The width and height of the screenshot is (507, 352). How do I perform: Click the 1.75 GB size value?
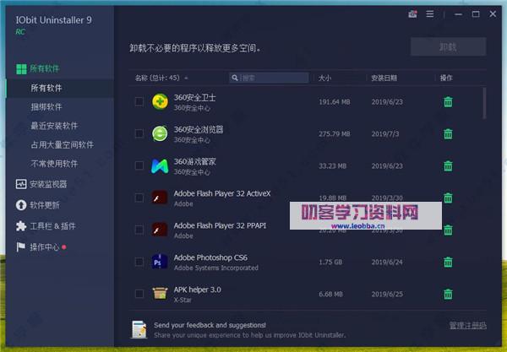[x=330, y=262]
